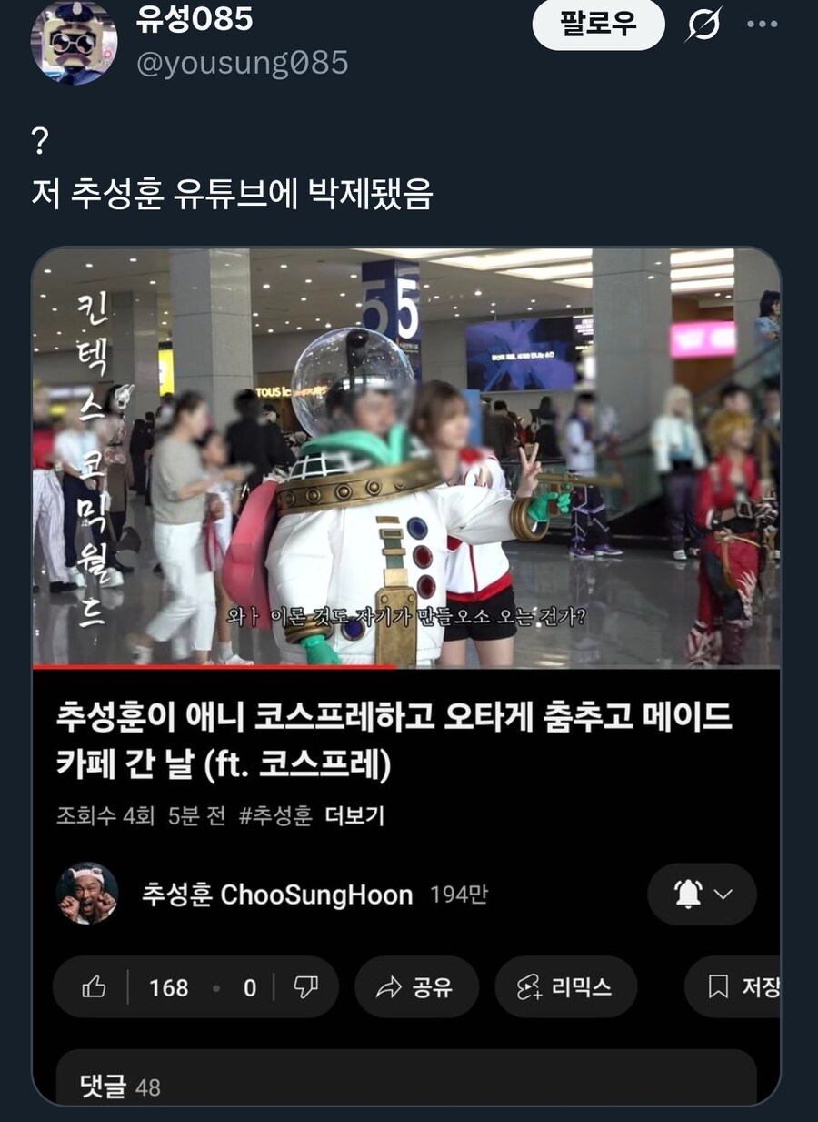Open the #추성훈 hashtag link
Screen dimensions: 818x1122
(275, 815)
